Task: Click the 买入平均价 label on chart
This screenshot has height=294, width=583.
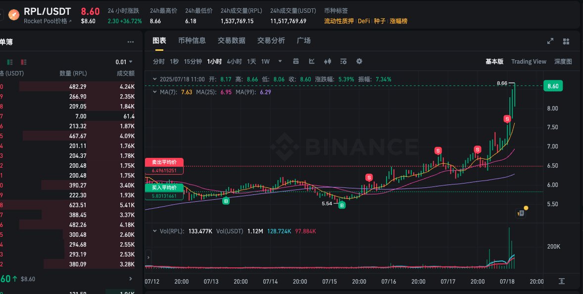Action: [164, 187]
